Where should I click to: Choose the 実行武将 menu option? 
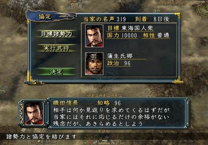57,48
